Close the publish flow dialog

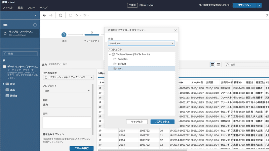click(x=175, y=30)
